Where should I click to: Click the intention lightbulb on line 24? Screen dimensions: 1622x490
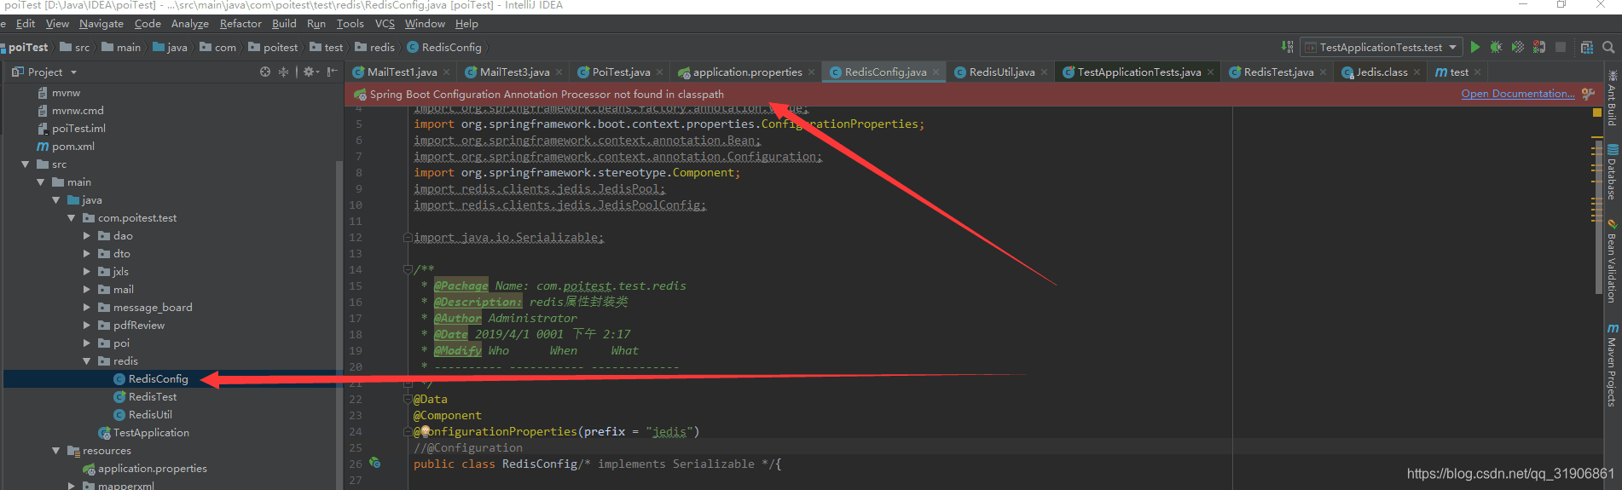coord(425,431)
